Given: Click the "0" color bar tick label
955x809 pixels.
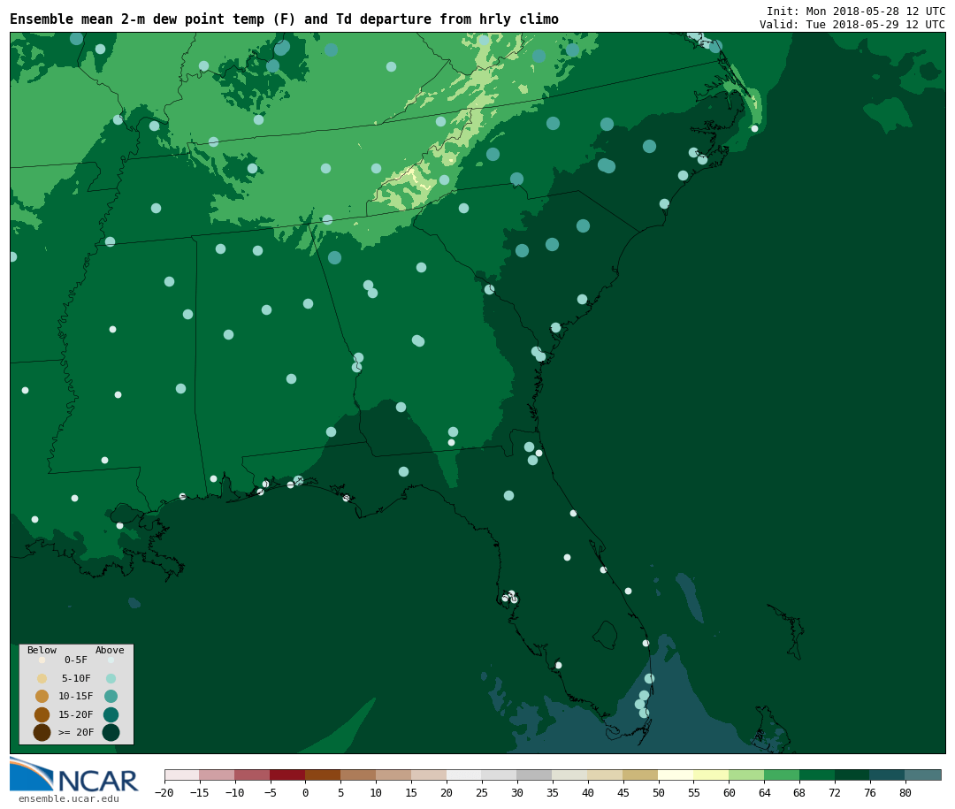Looking at the screenshot, I should point(305,792).
